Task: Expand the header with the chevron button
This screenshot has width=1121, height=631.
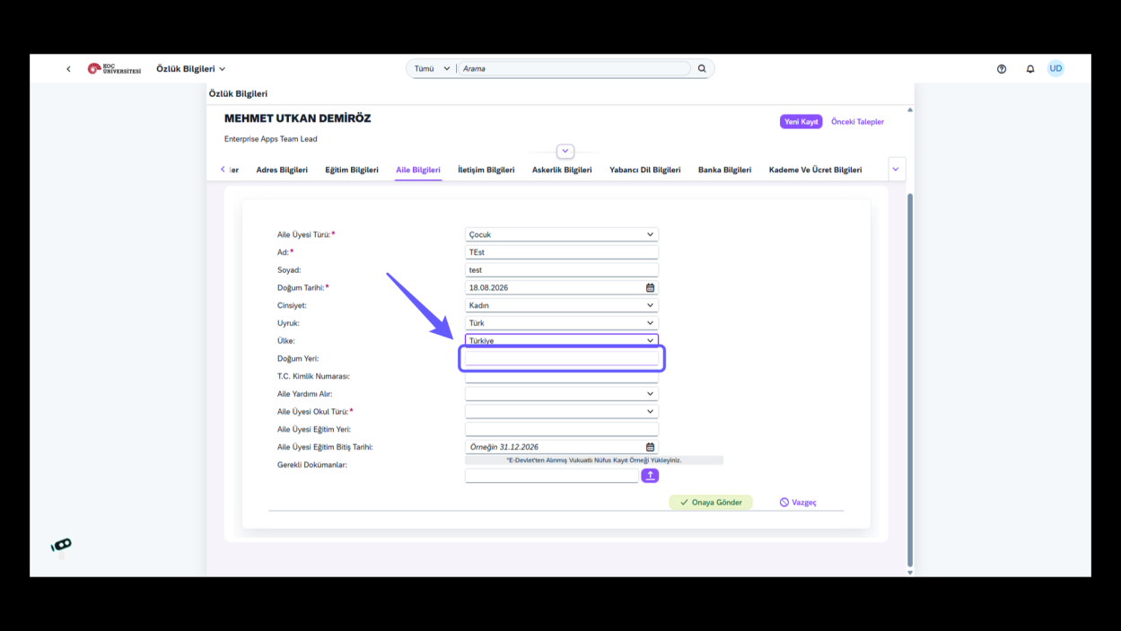Action: [x=565, y=152]
